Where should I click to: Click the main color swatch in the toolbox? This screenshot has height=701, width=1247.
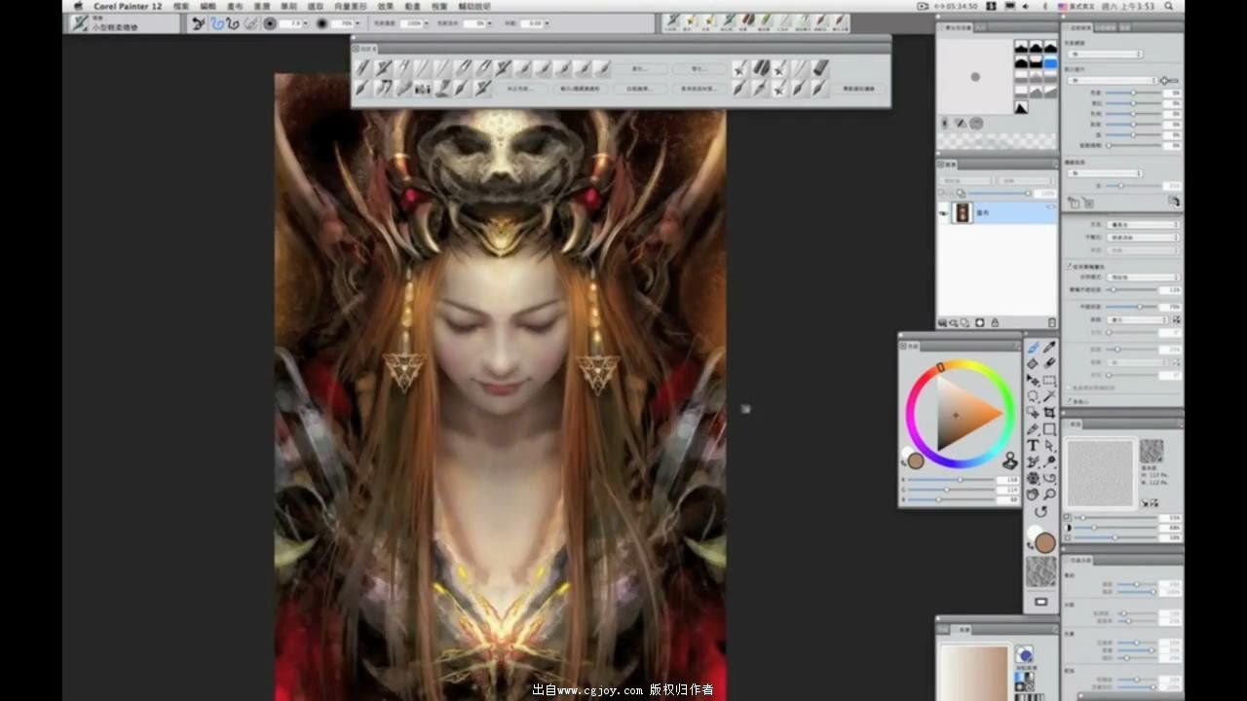(x=1045, y=542)
